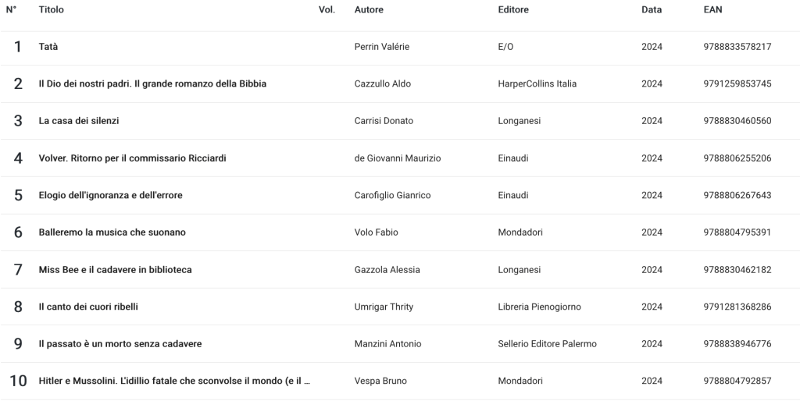Click EAN 9788833578217

point(737,47)
